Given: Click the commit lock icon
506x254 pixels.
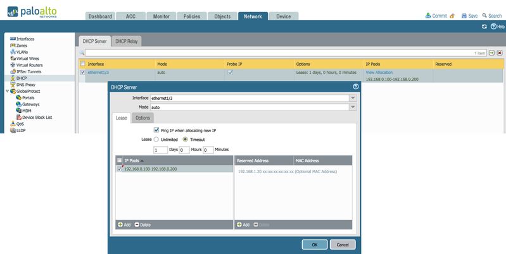Looking at the screenshot, I should (x=452, y=15).
